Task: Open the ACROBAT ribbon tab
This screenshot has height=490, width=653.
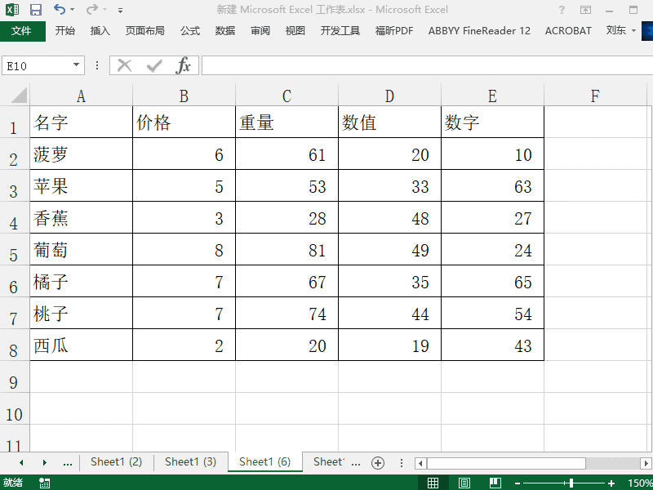Action: [568, 30]
